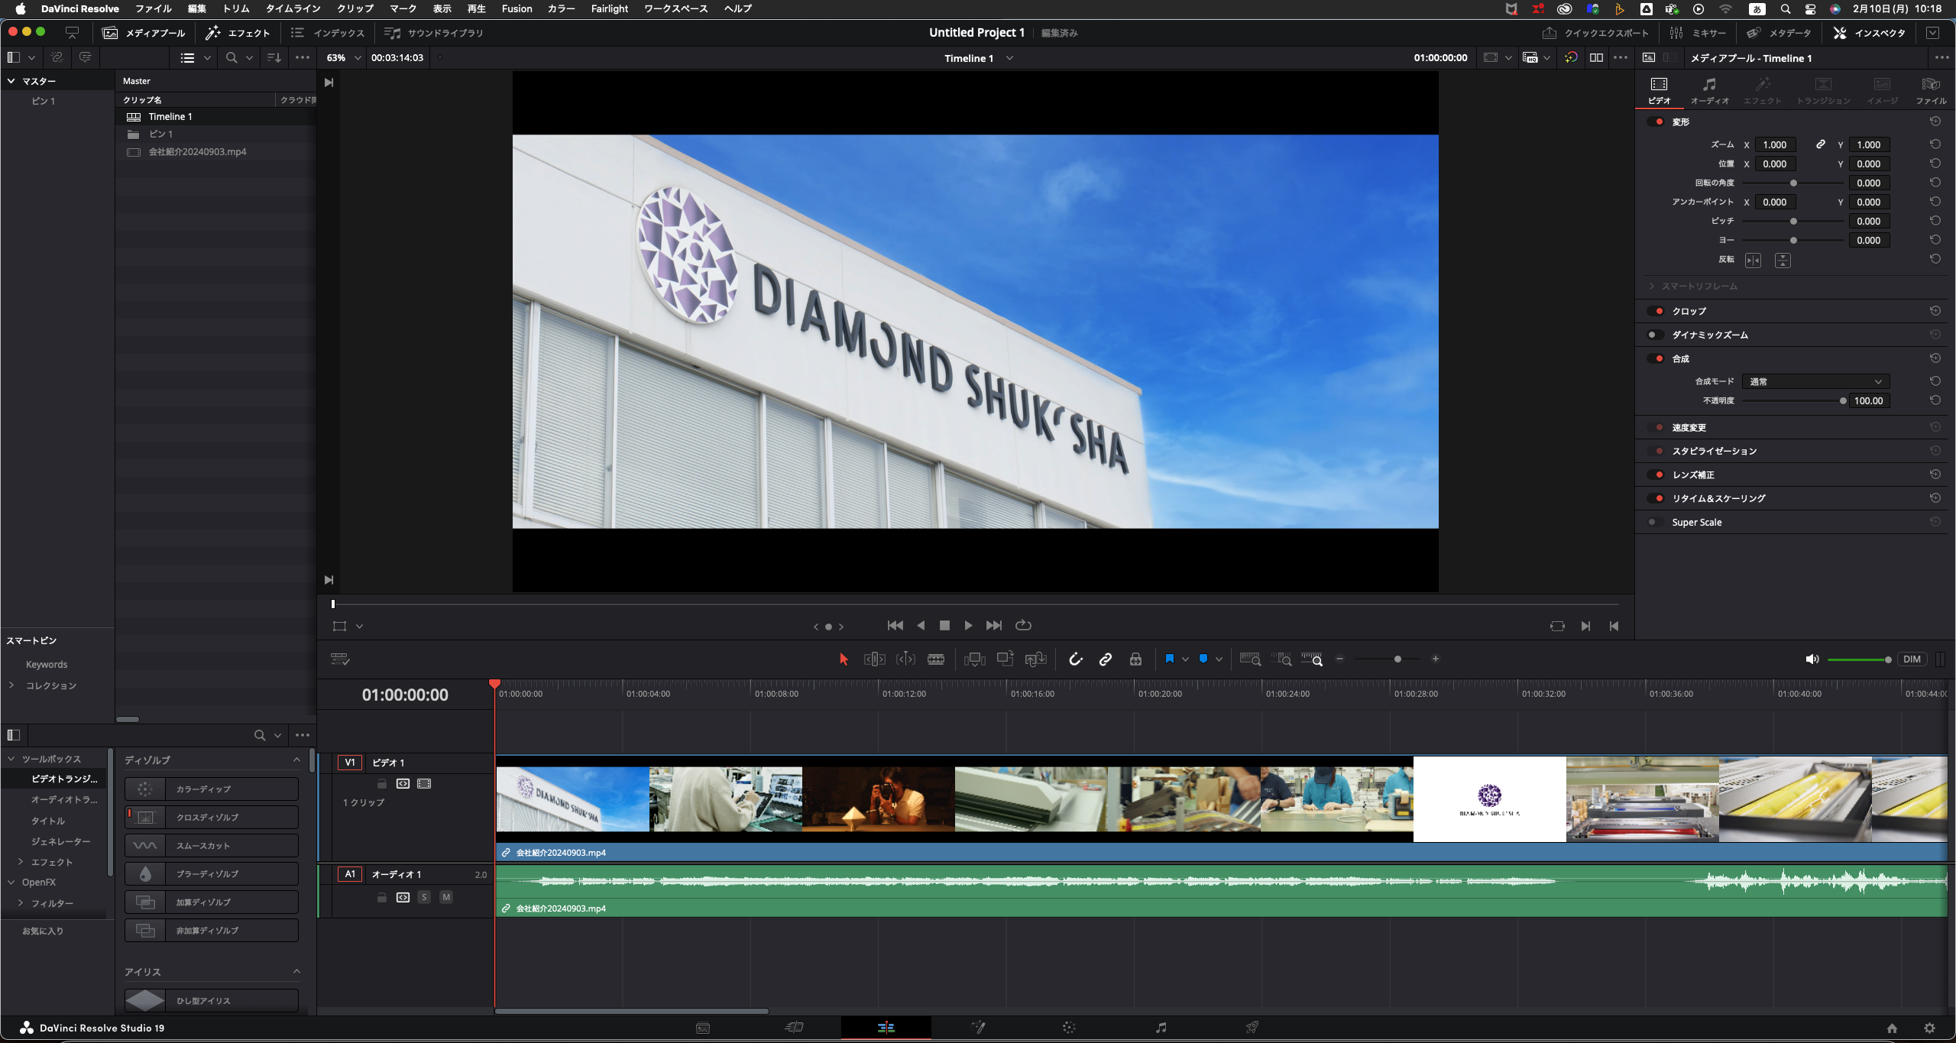1956x1043 pixels.
Task: Select 会社紹介20240903.mp4 in media pool
Action: point(197,152)
